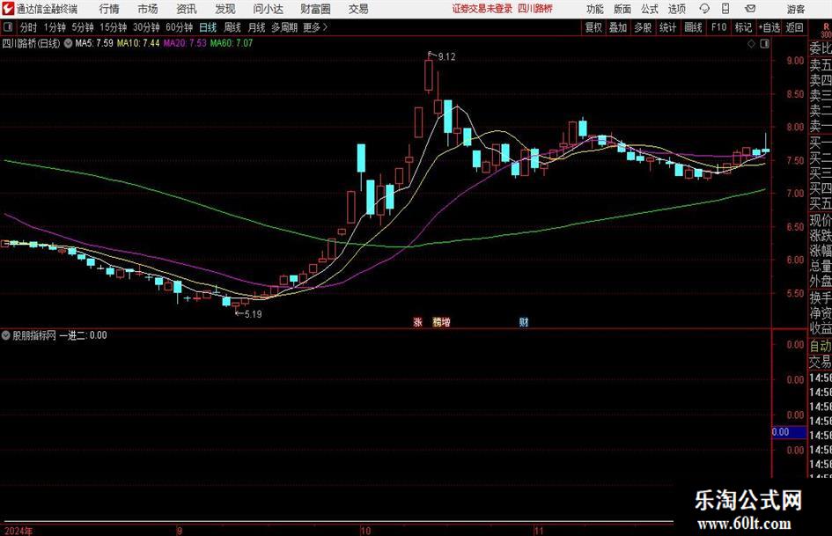
Task: Open the mail messages icon
Action: 750,9
